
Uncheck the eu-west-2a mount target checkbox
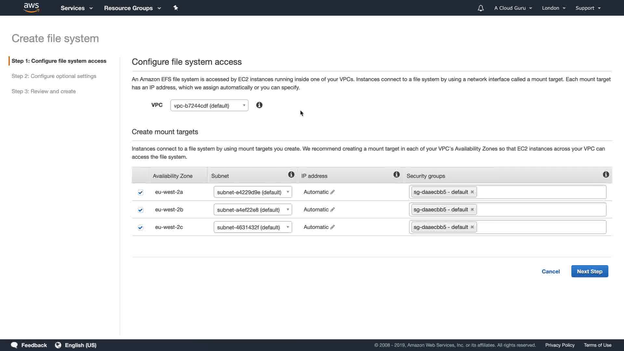(140, 192)
